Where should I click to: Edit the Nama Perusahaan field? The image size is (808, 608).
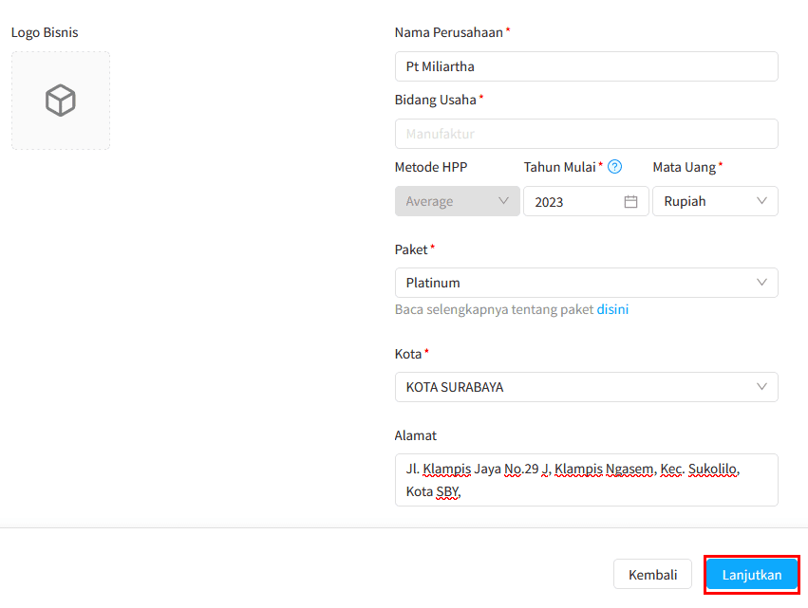[x=587, y=66]
